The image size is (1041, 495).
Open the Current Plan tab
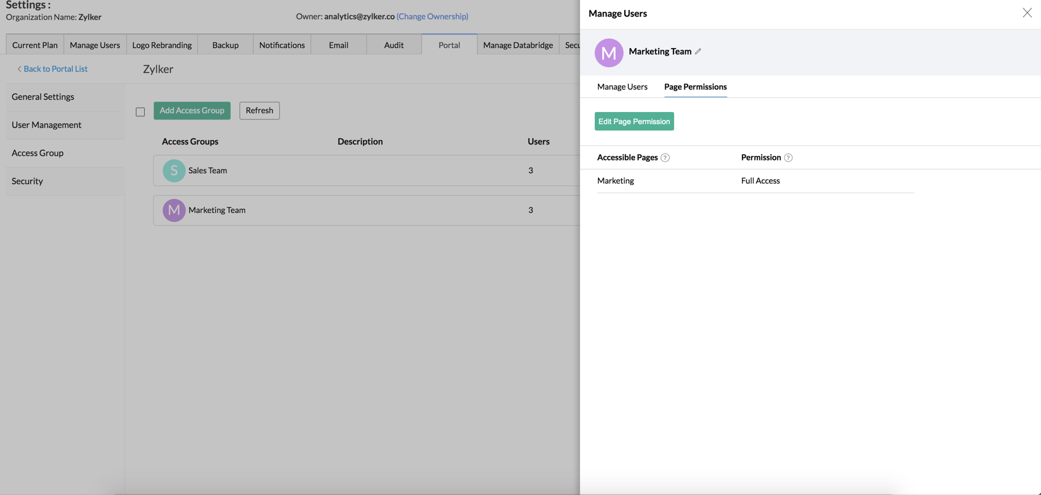35,45
